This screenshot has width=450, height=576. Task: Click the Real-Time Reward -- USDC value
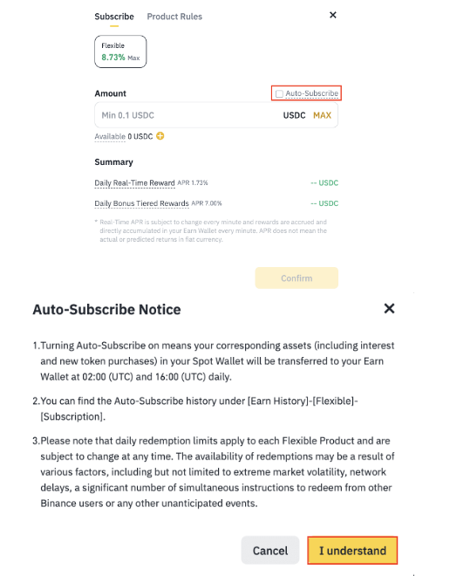[x=324, y=183]
